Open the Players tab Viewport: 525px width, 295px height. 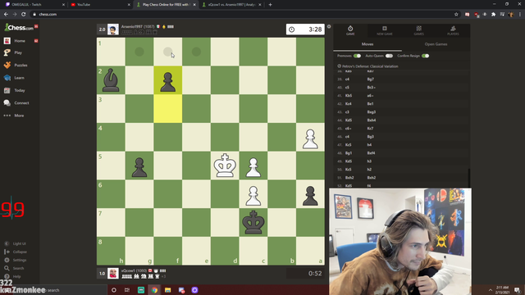pyautogui.click(x=453, y=30)
